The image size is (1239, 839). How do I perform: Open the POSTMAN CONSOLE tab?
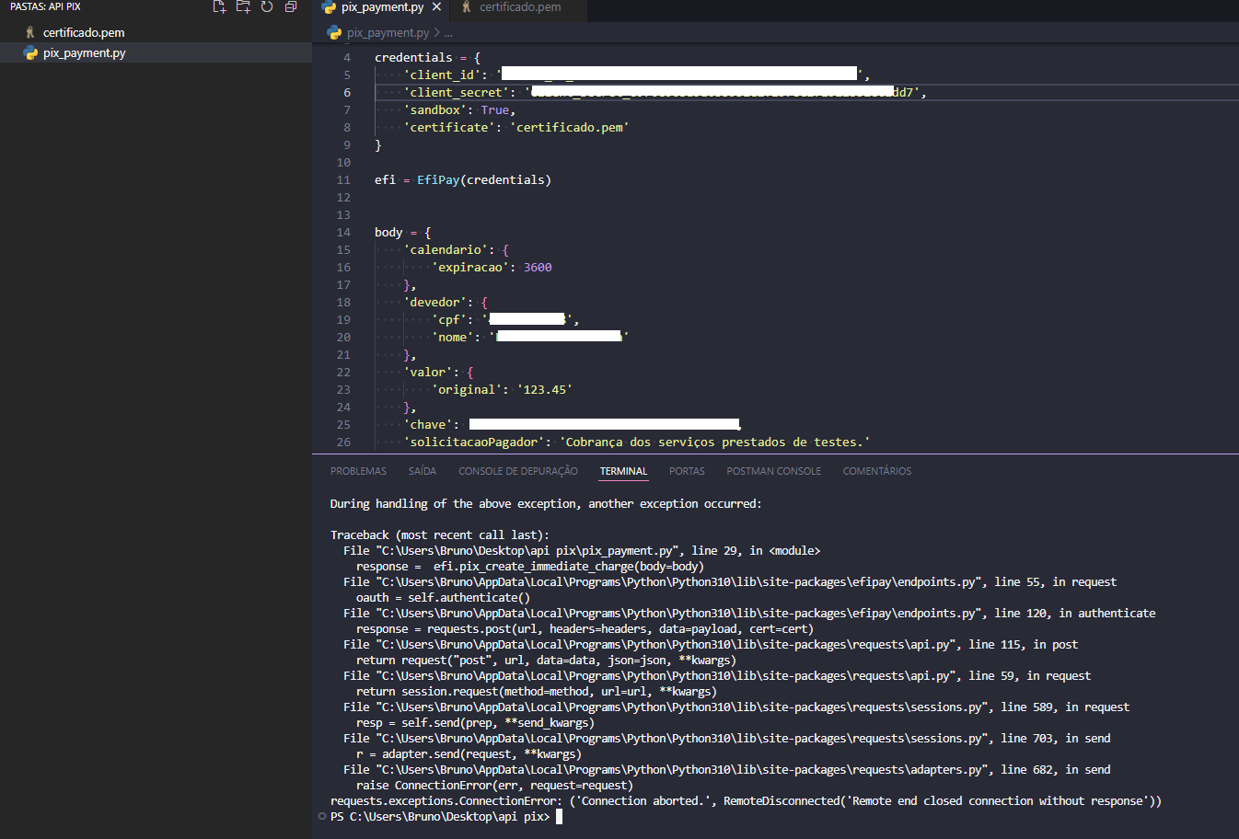pyautogui.click(x=773, y=471)
